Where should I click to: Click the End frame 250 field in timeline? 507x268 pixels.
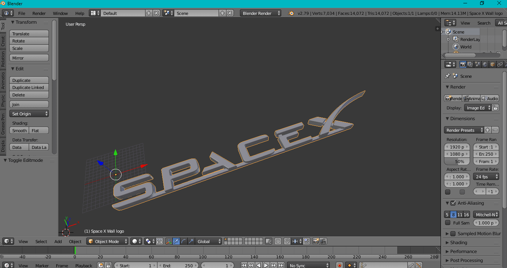click(x=178, y=265)
